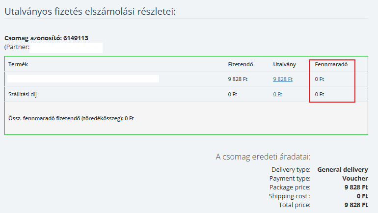Click the General delivery value
Screen dimensions: 378x213
coord(343,170)
